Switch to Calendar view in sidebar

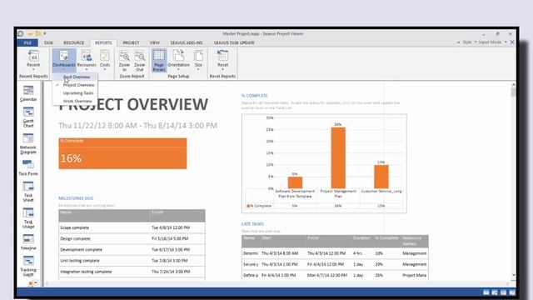tap(28, 93)
